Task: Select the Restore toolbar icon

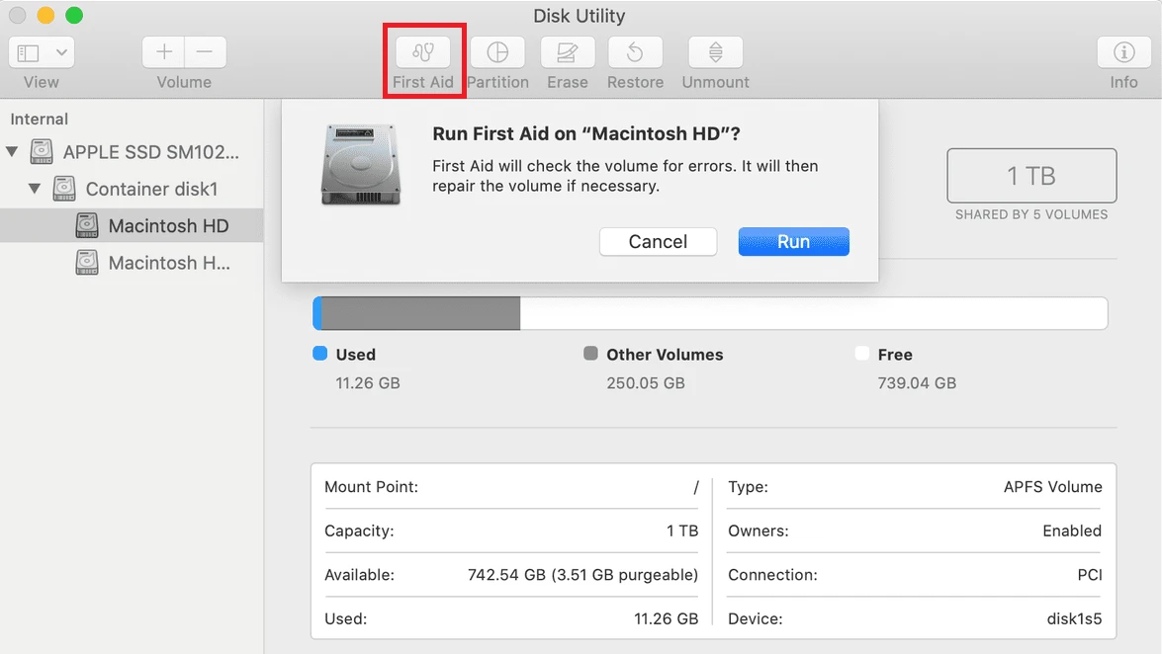Action: (635, 51)
